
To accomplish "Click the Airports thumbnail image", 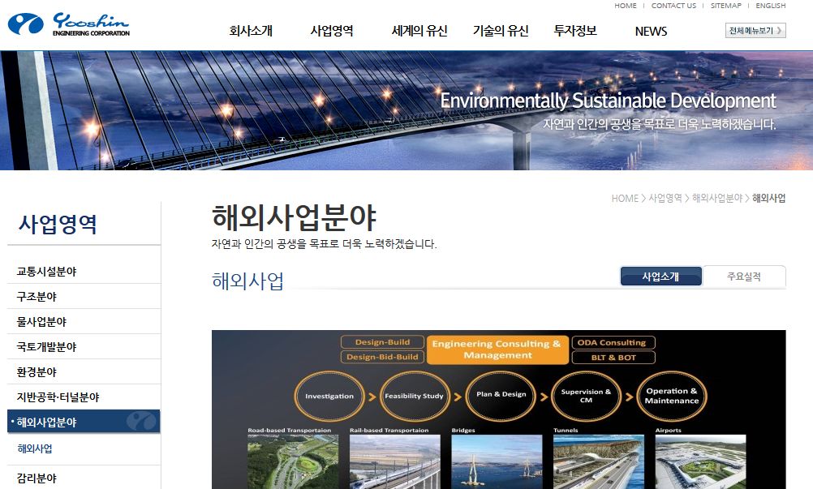I will 700,461.
